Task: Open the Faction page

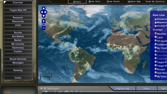Action: pos(18,51)
